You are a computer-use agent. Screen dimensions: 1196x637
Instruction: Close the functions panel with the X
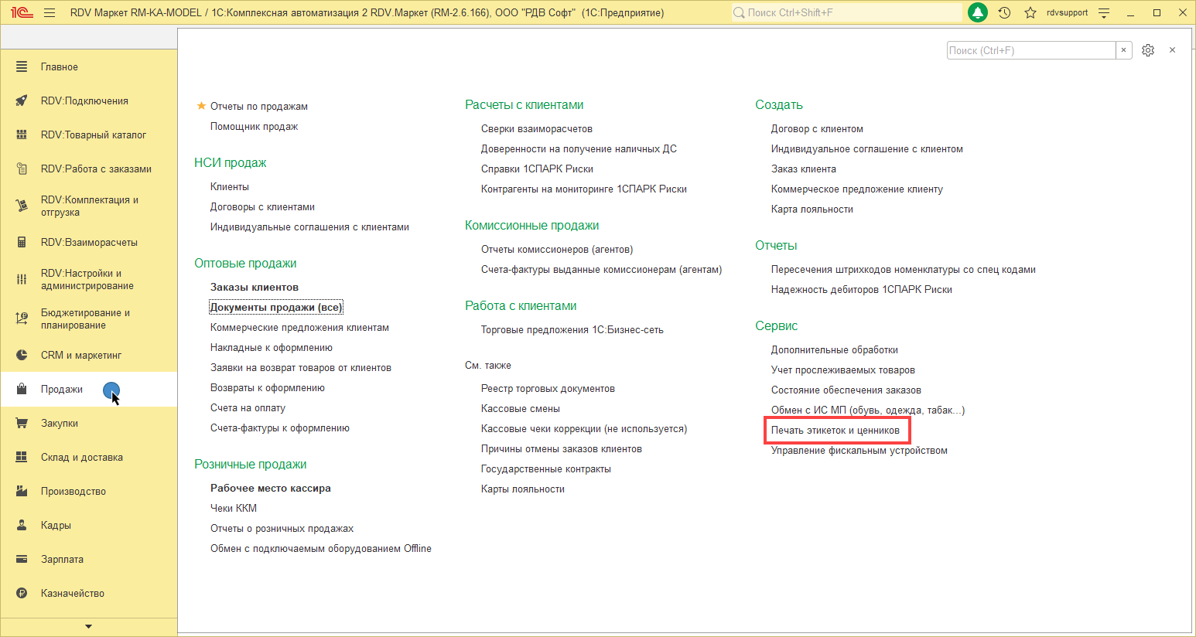[1173, 50]
